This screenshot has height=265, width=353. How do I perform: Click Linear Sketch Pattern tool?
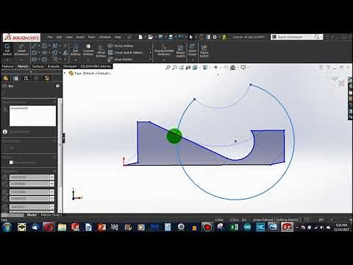125,52
